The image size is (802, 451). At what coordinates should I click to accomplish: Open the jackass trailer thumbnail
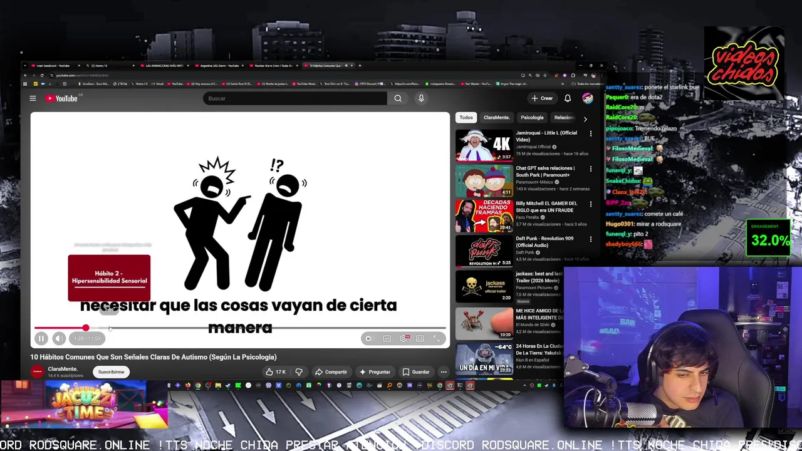coord(484,286)
